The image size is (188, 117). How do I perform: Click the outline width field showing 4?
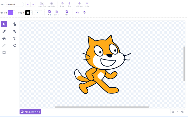(38, 13)
